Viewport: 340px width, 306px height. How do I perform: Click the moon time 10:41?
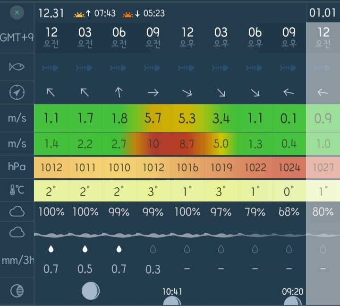[172, 291]
